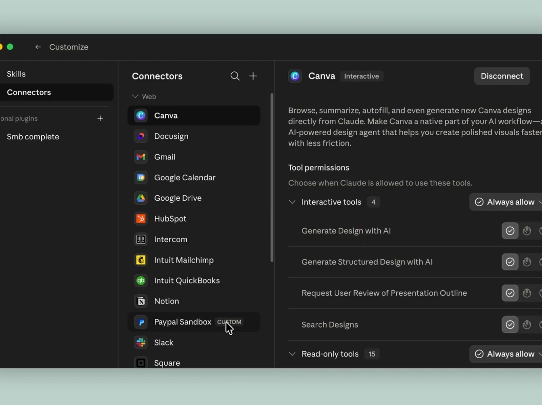Click the Request User Review of Presentation Outline label
Screen dimensions: 542x406
pos(384,293)
